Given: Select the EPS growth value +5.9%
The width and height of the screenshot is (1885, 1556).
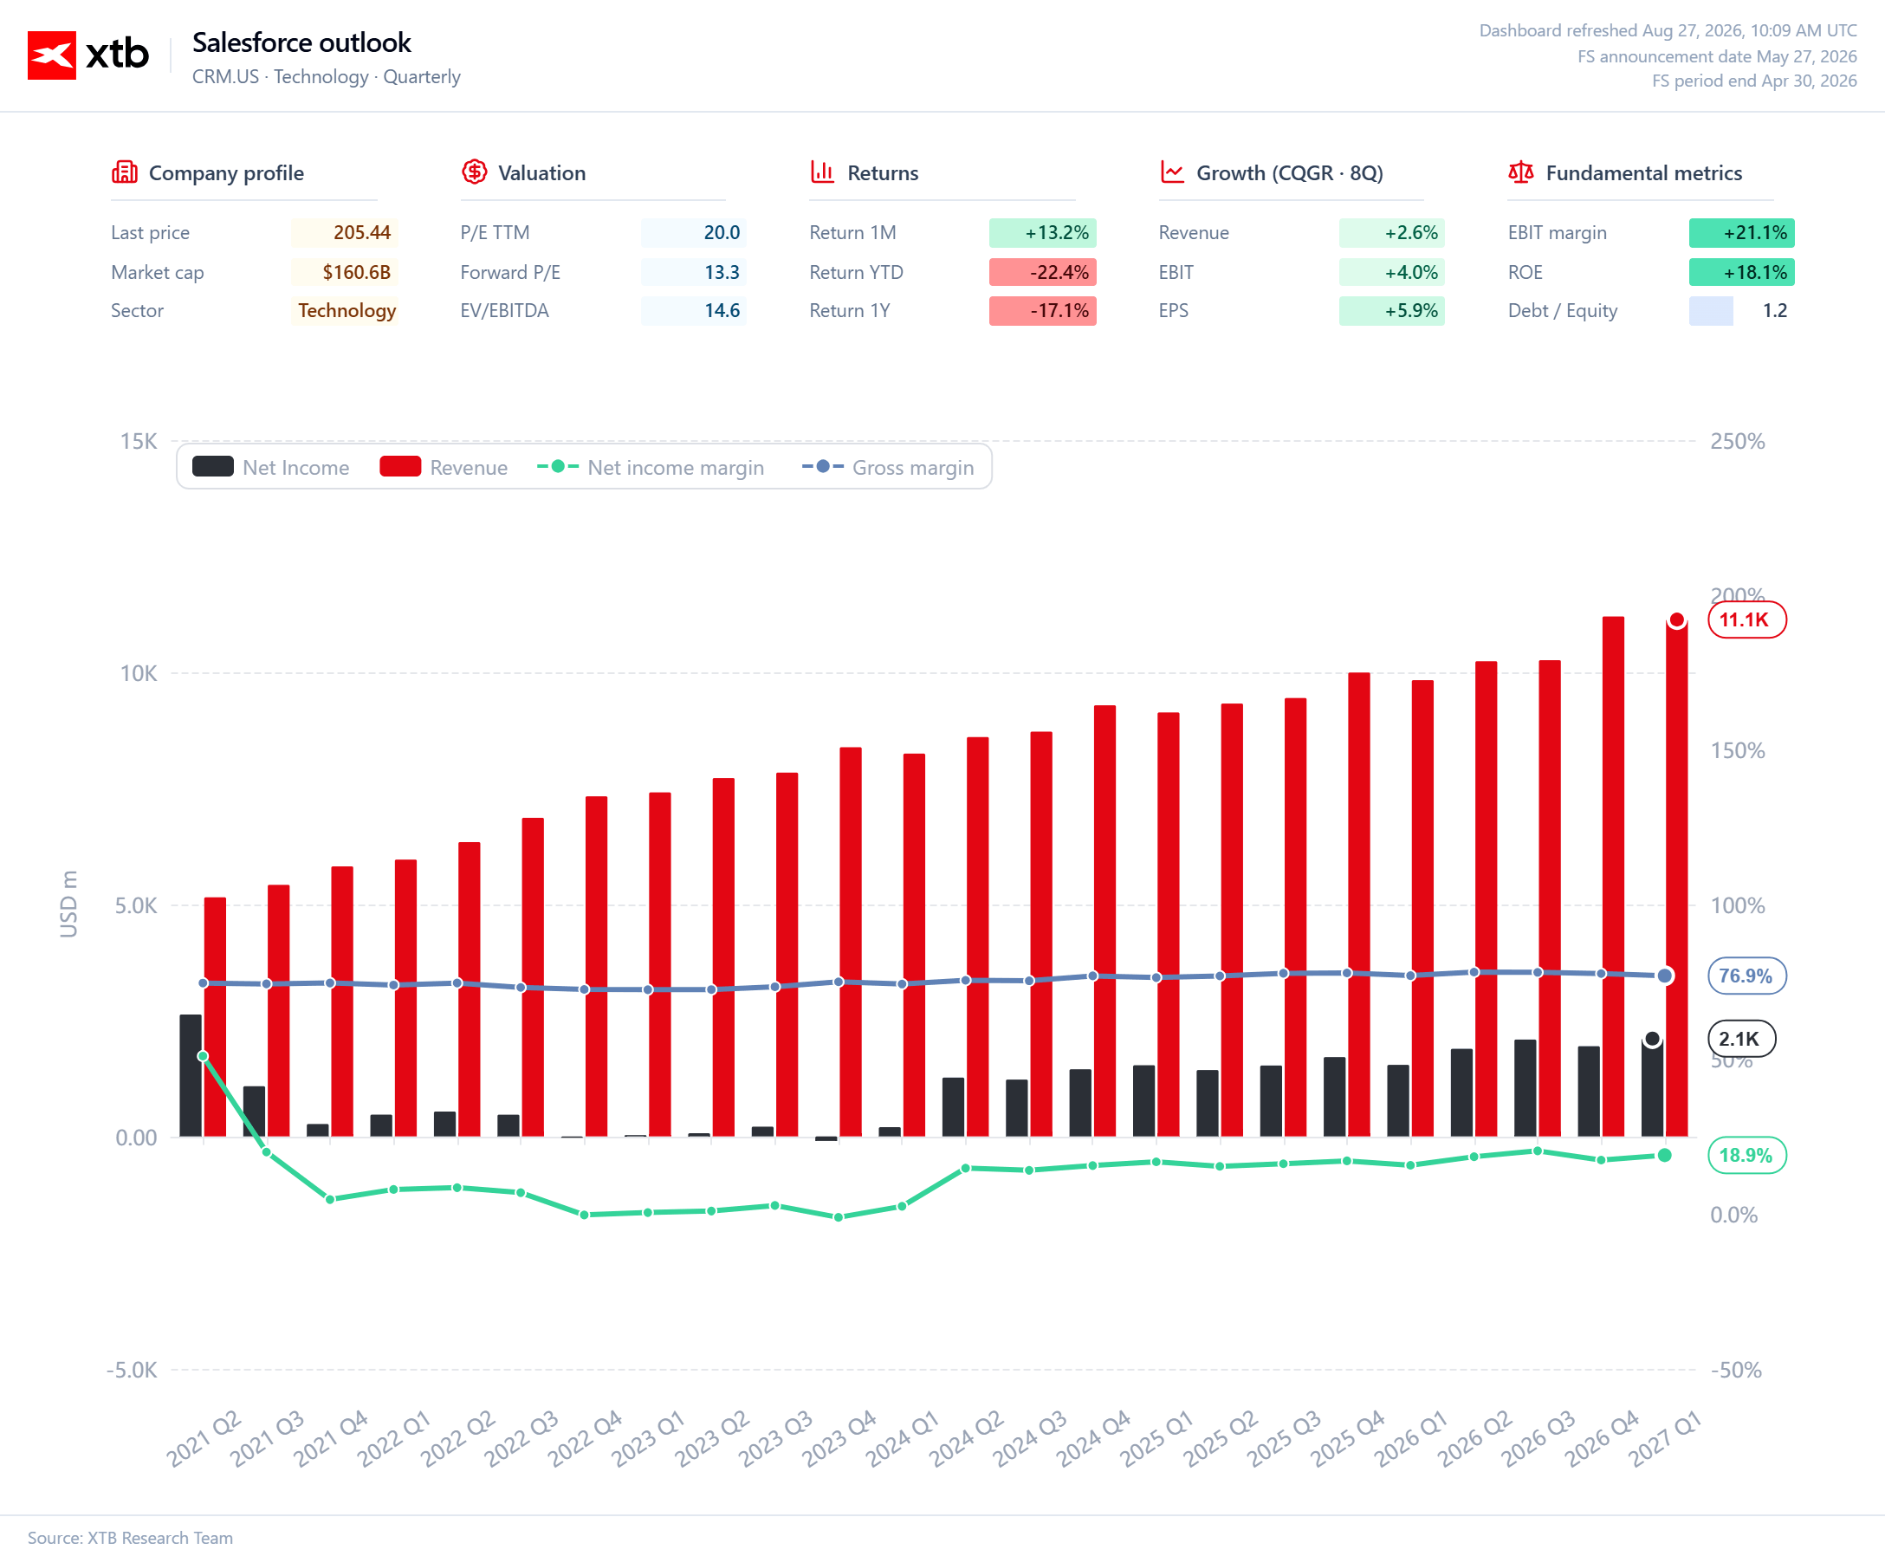Looking at the screenshot, I should [1411, 311].
